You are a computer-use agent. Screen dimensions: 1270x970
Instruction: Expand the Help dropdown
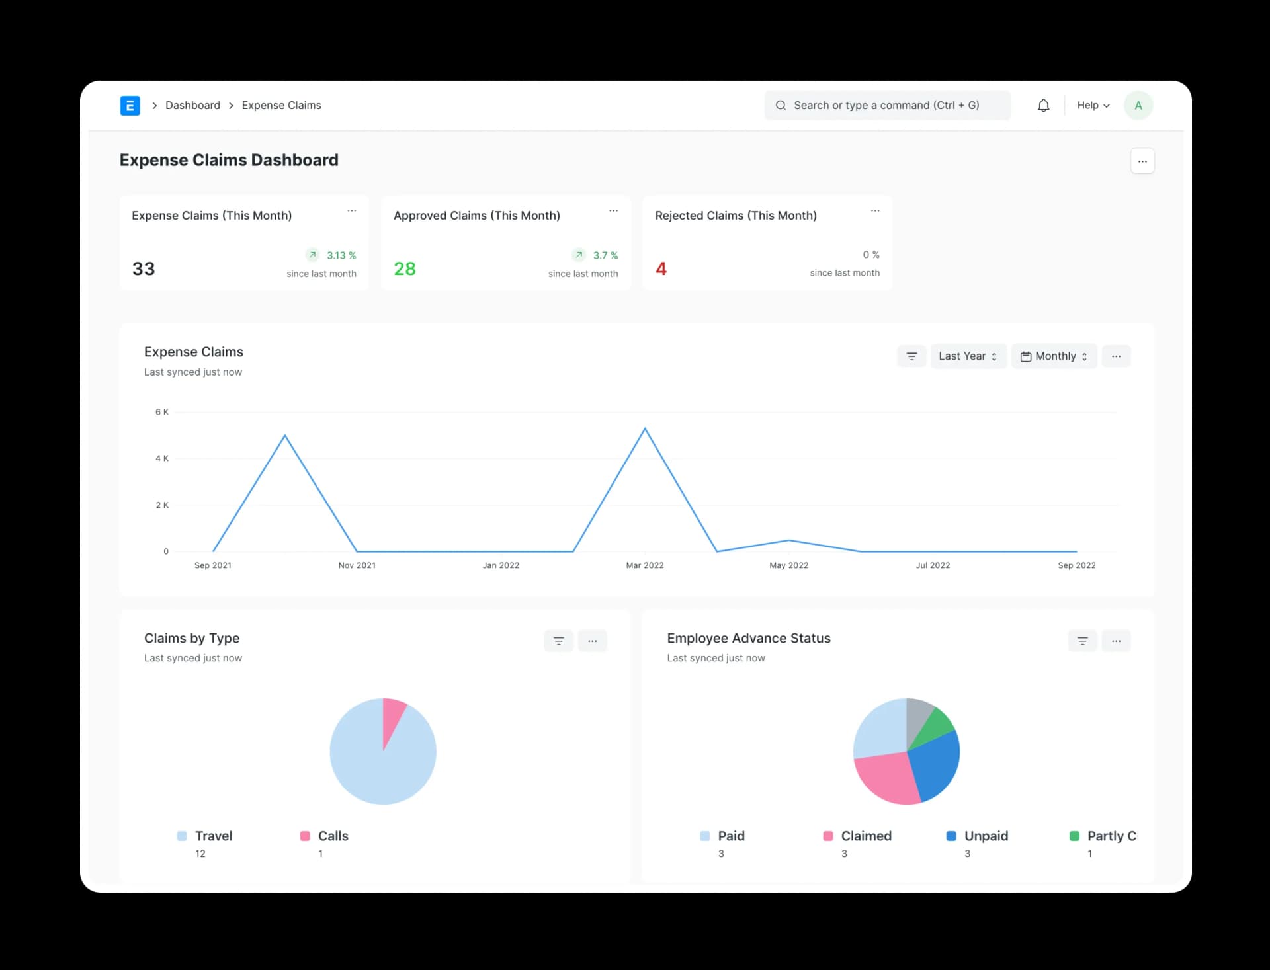(1093, 106)
